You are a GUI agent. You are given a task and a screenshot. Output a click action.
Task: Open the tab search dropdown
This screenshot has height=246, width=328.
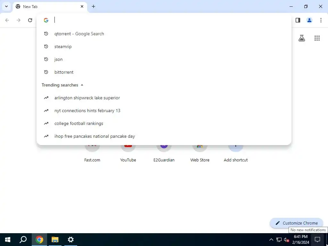[x=6, y=6]
